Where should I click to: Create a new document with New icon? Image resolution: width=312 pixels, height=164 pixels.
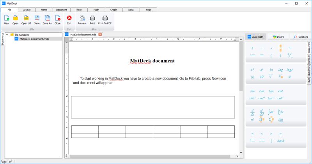click(7, 20)
